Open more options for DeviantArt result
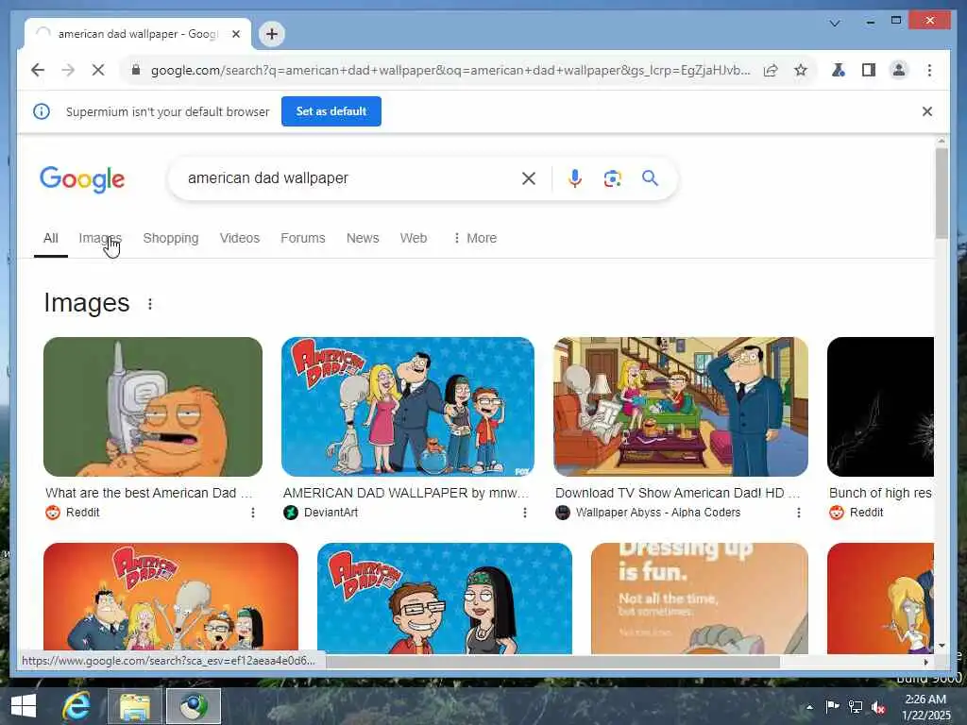This screenshot has width=967, height=725. click(525, 513)
